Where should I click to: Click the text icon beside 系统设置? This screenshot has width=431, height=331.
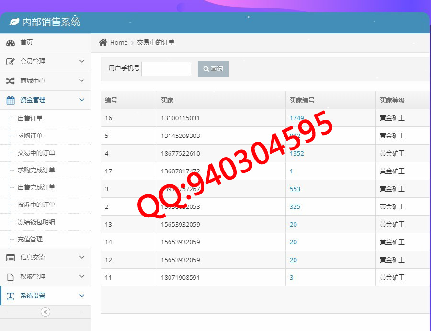11,296
